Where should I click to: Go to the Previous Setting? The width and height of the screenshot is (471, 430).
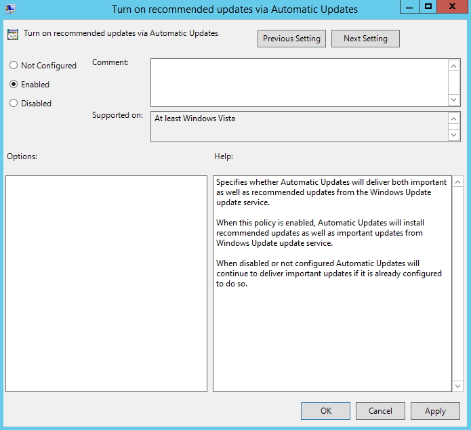[x=291, y=39]
